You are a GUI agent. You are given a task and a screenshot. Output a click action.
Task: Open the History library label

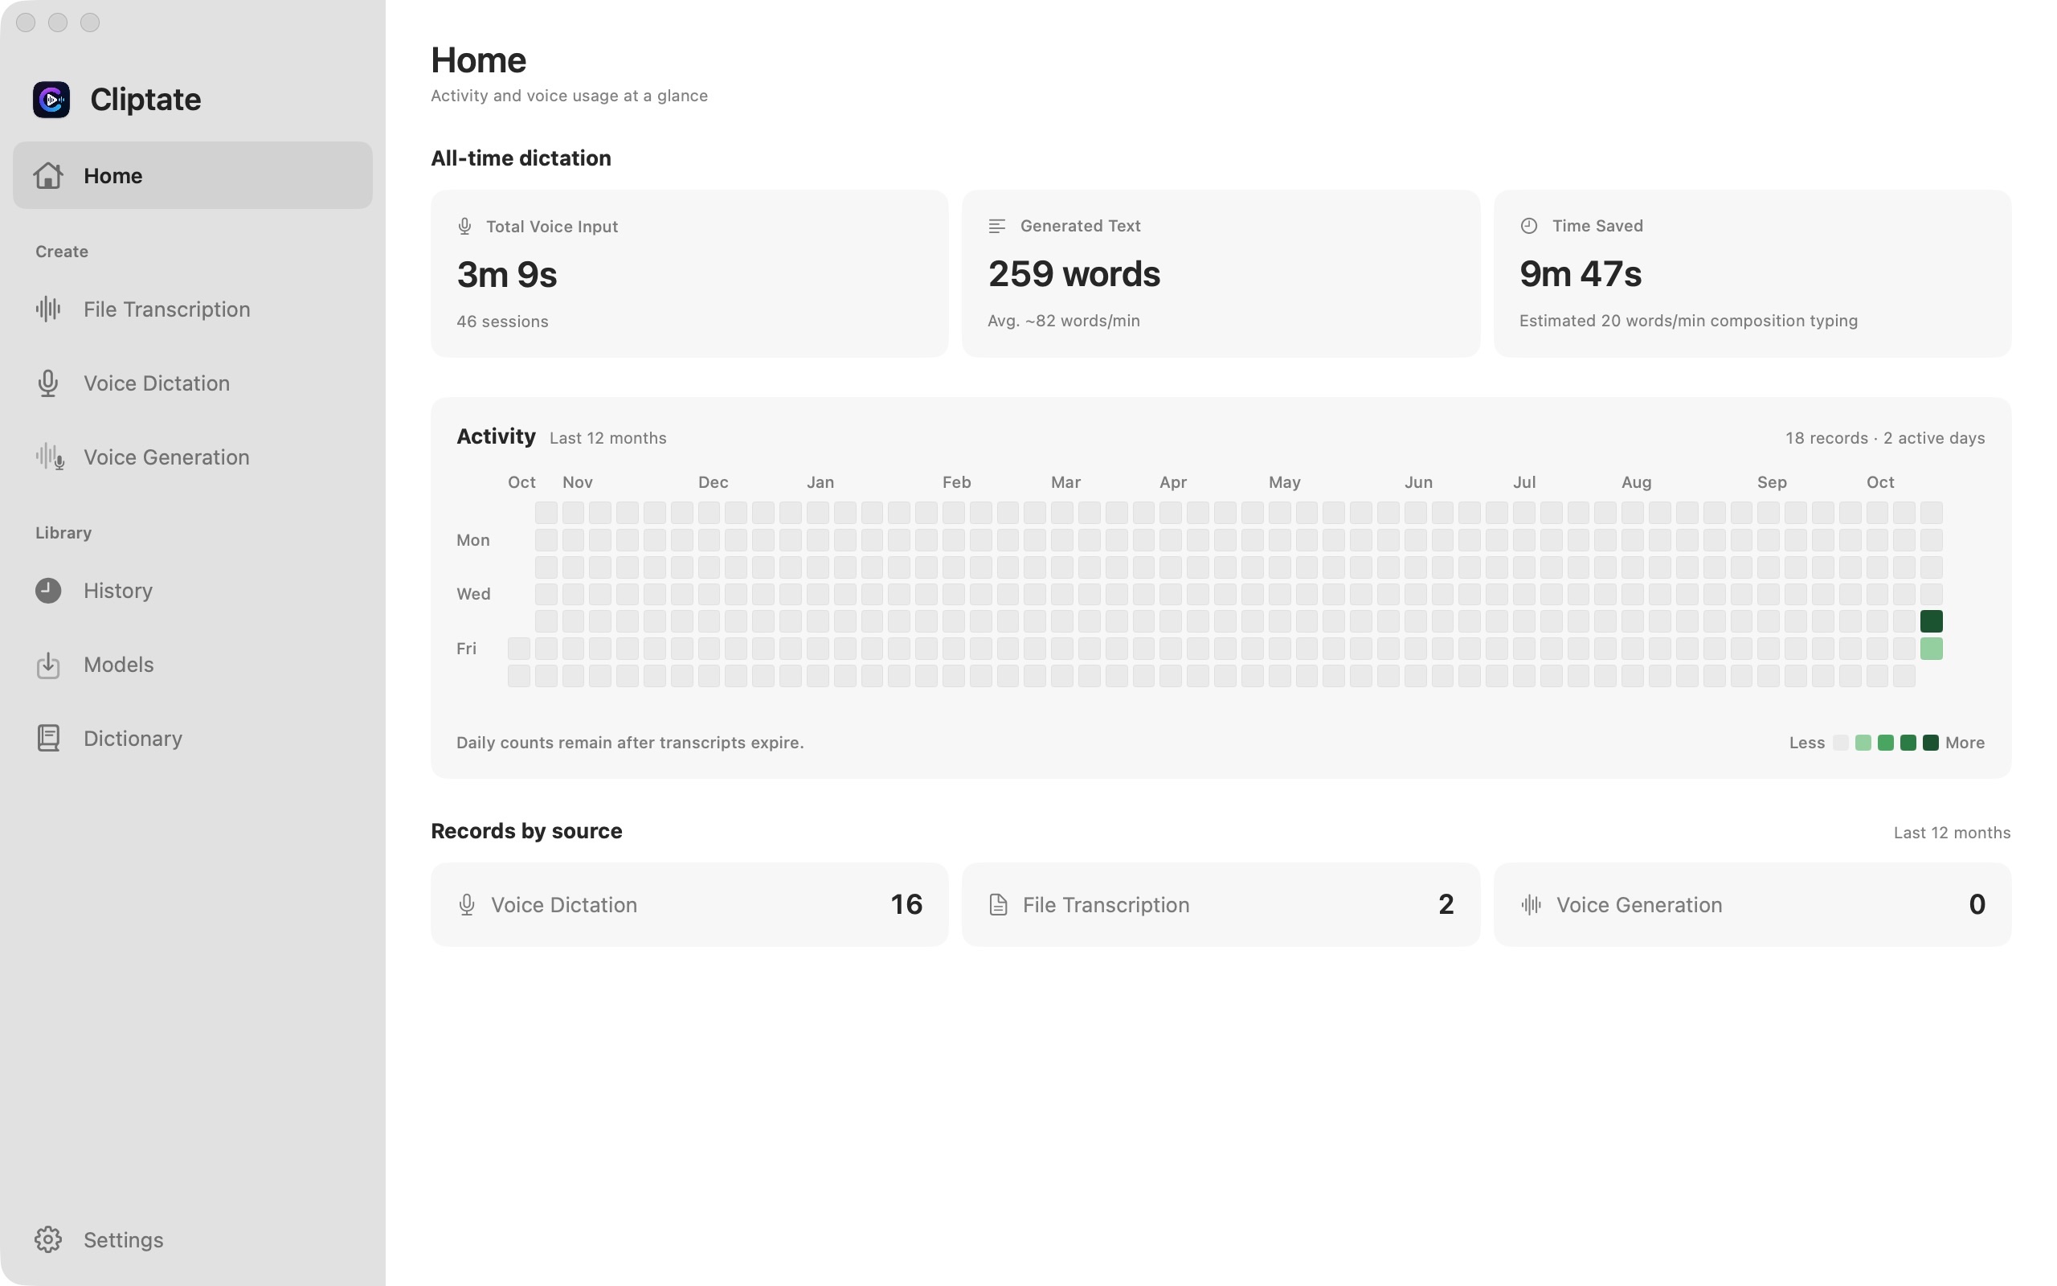(x=118, y=590)
